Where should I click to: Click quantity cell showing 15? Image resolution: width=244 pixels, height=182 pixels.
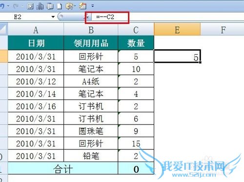[136, 143]
